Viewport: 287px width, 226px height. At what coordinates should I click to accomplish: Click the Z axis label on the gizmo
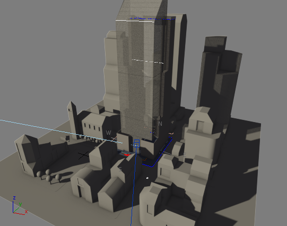(x=14, y=198)
